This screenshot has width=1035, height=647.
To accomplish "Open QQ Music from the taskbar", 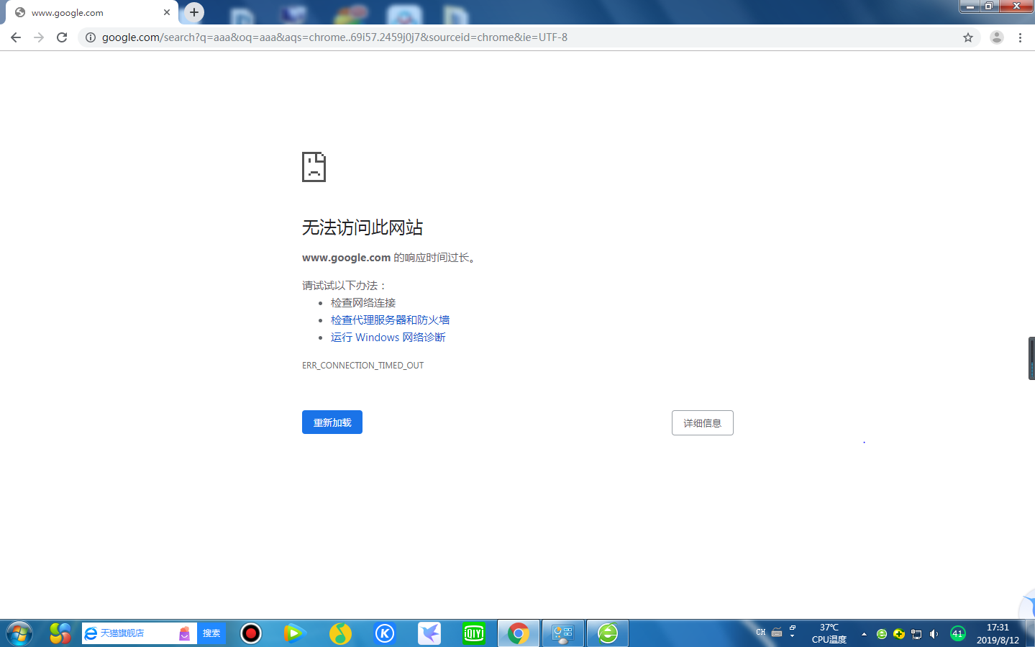I will point(340,633).
